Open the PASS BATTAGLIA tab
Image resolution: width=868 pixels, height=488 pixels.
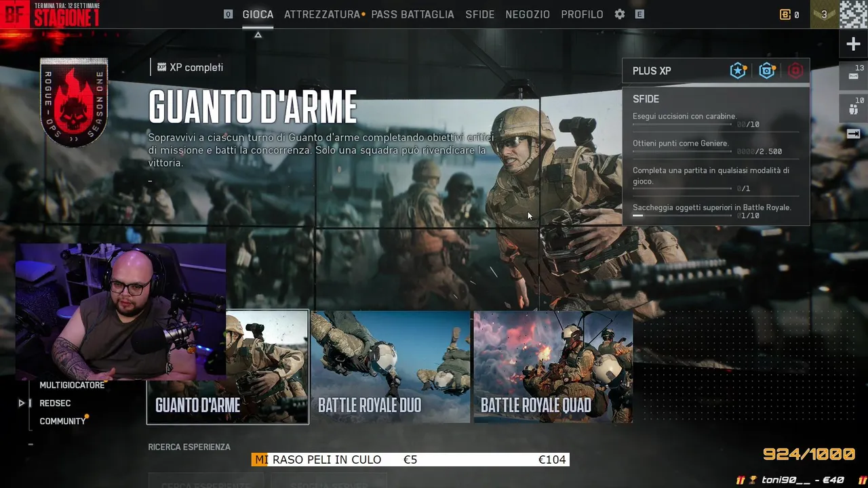(x=412, y=14)
